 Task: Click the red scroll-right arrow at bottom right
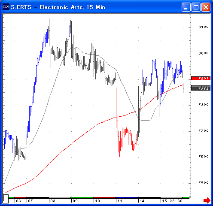point(207,200)
